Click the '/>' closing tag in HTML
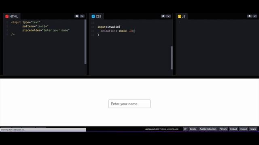Viewport: 259px width, 145px height. click(13, 34)
